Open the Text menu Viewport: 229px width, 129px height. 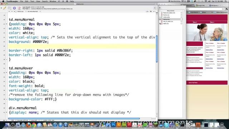32,1
